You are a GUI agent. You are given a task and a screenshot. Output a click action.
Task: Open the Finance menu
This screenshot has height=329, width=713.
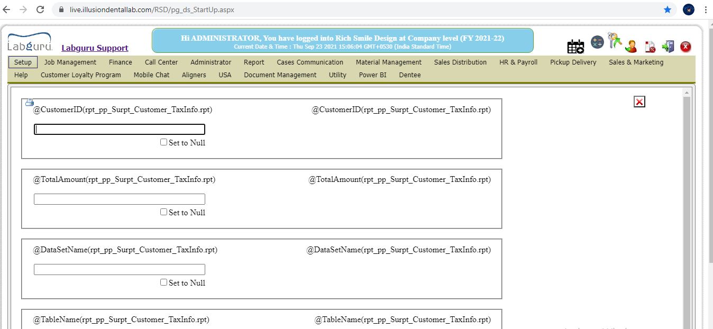(121, 62)
